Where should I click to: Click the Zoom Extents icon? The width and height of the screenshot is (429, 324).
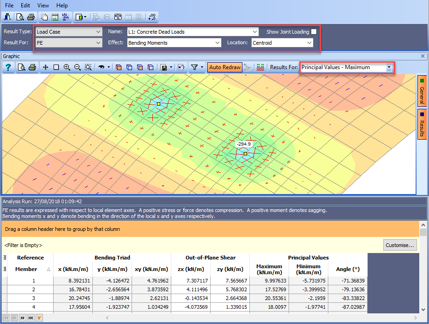pyautogui.click(x=88, y=67)
